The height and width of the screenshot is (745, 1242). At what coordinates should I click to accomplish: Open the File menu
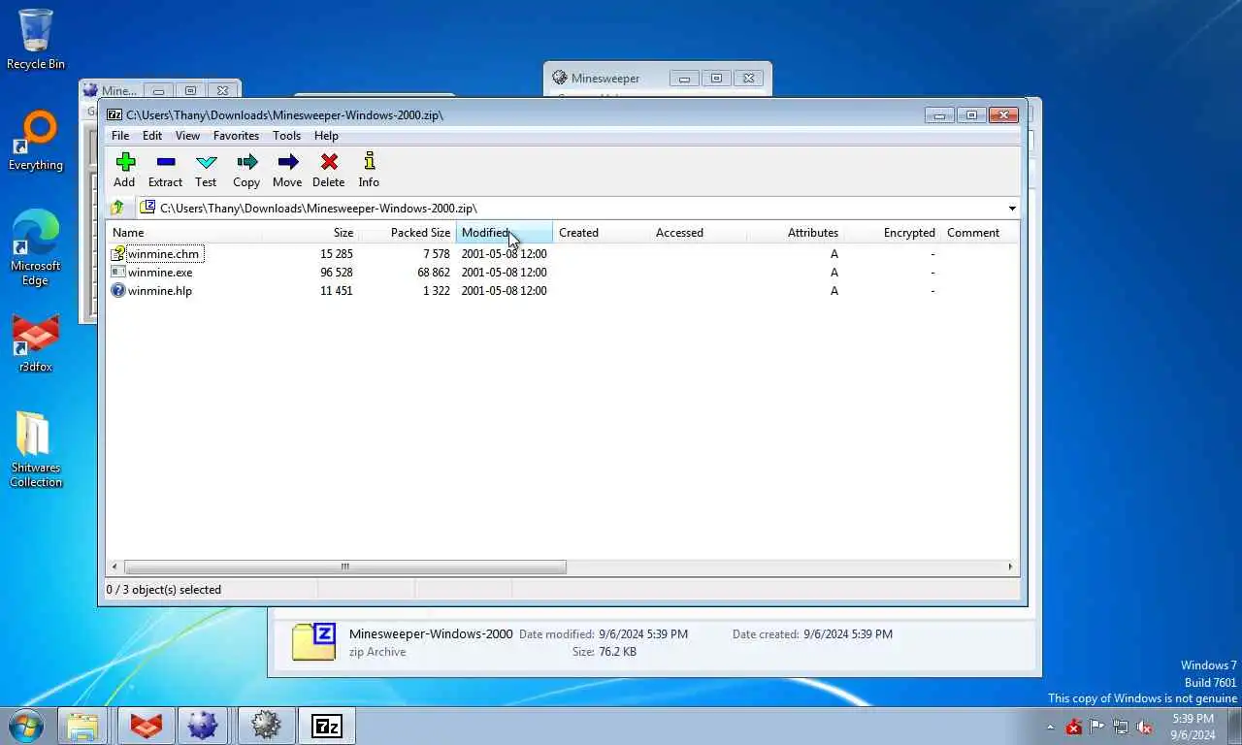120,136
